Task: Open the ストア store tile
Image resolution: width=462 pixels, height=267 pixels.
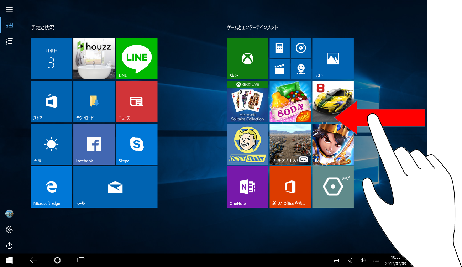Action: click(x=51, y=101)
